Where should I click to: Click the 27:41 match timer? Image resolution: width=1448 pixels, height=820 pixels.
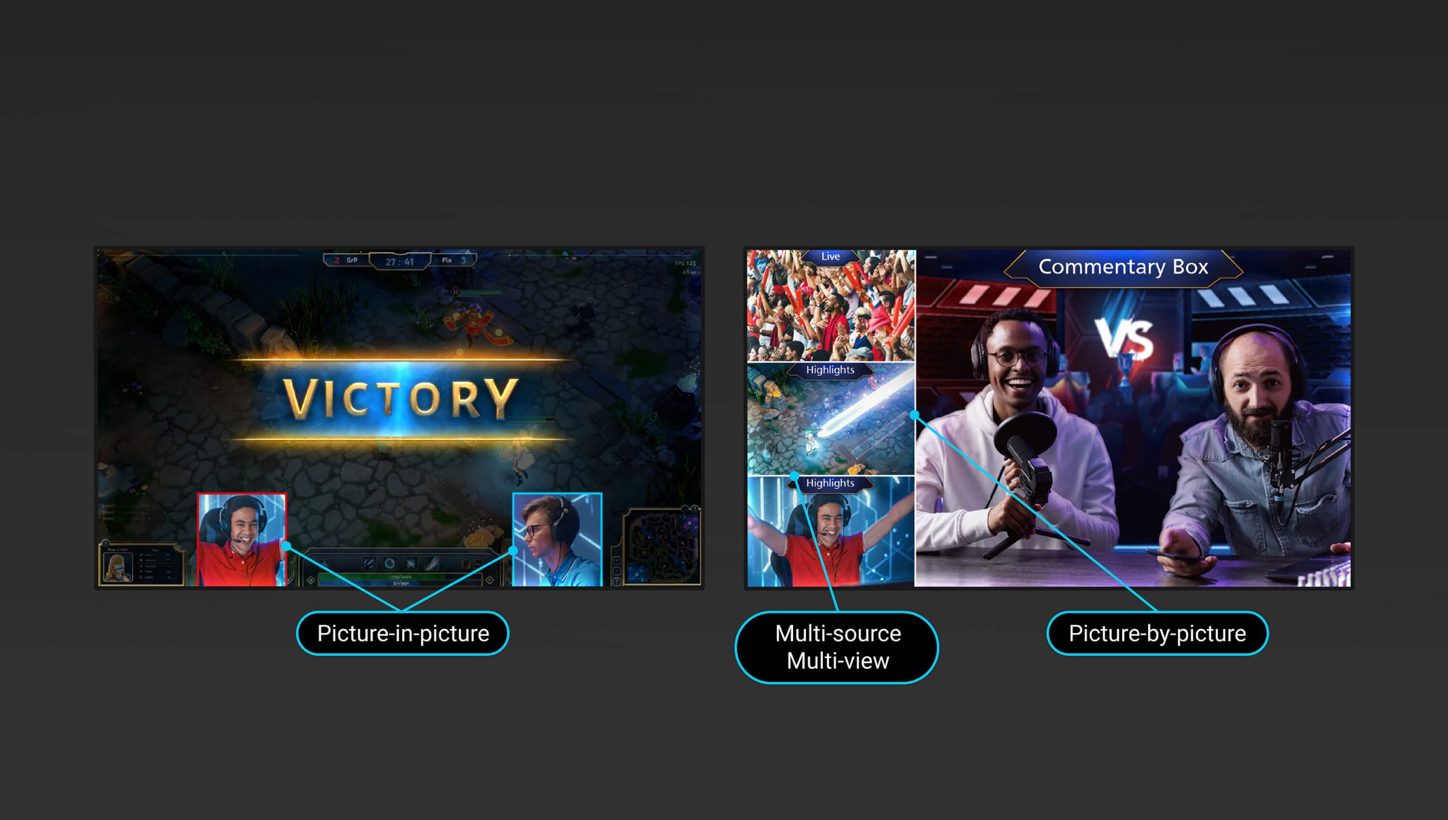pos(399,262)
